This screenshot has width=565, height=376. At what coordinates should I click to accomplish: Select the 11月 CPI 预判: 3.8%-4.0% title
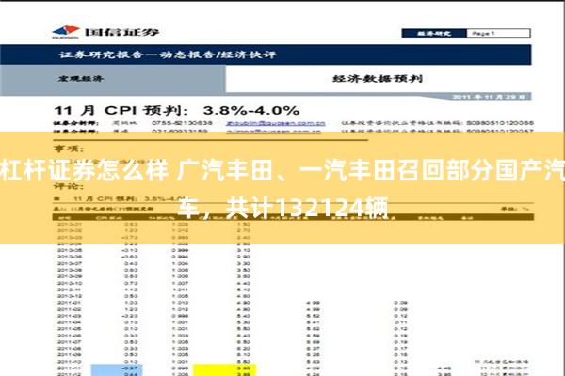tap(177, 110)
